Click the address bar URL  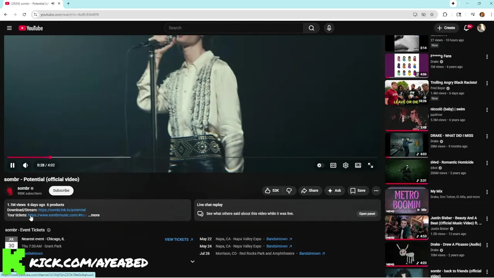click(x=69, y=14)
